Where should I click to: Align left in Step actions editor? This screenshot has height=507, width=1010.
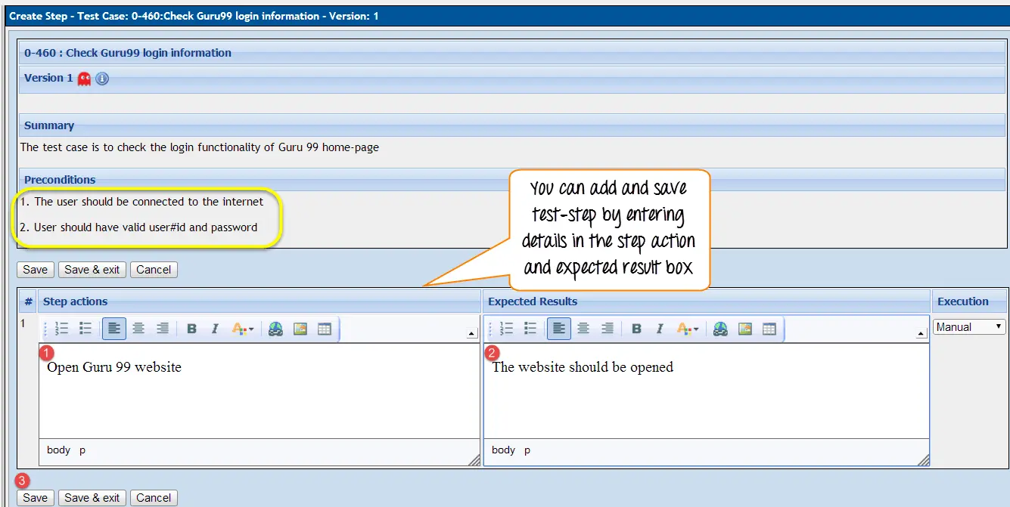[x=114, y=329]
